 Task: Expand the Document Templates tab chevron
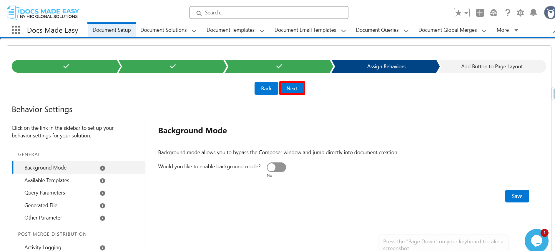262,31
